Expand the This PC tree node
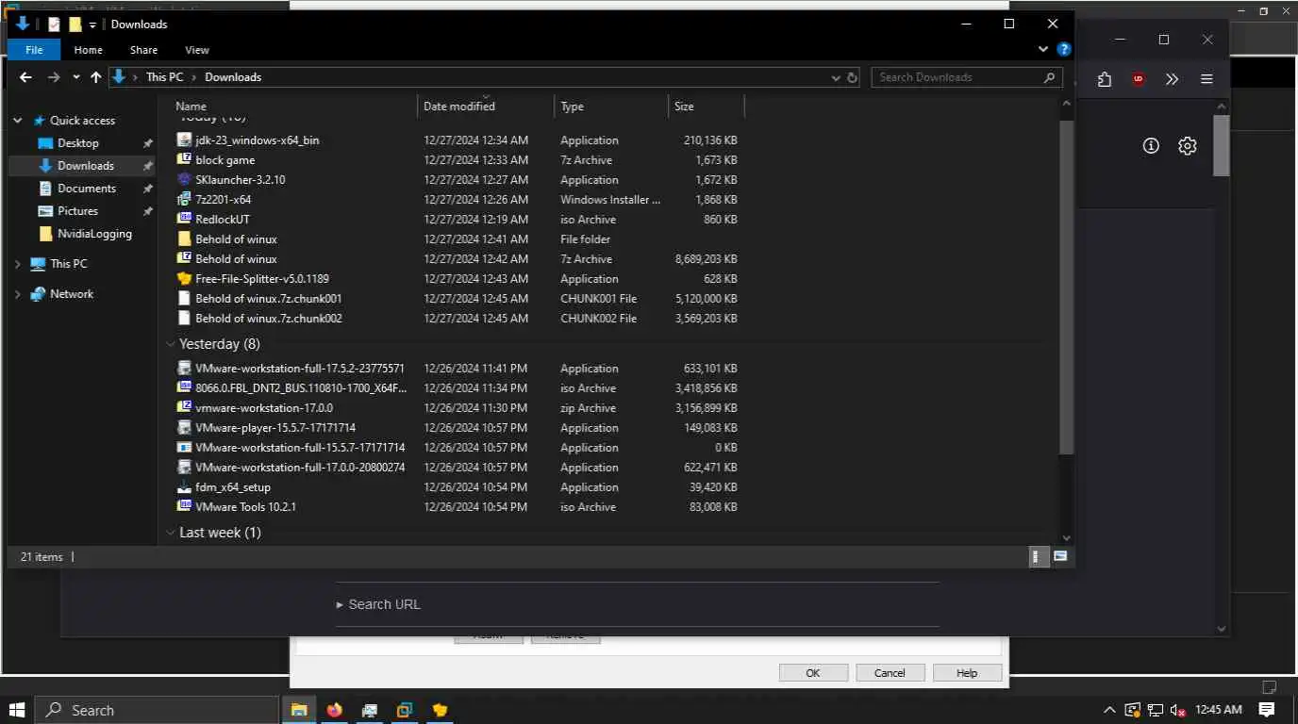 (17, 264)
